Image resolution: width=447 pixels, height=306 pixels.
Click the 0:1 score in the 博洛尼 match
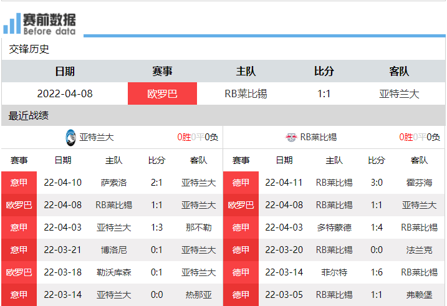pos(156,250)
